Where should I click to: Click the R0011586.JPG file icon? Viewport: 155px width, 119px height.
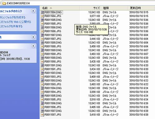point(42,31)
